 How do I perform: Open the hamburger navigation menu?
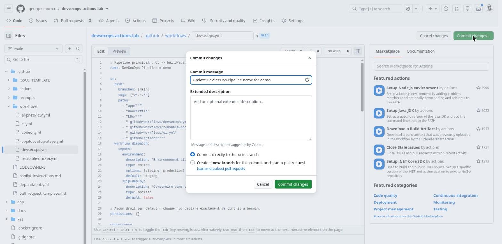9,9
